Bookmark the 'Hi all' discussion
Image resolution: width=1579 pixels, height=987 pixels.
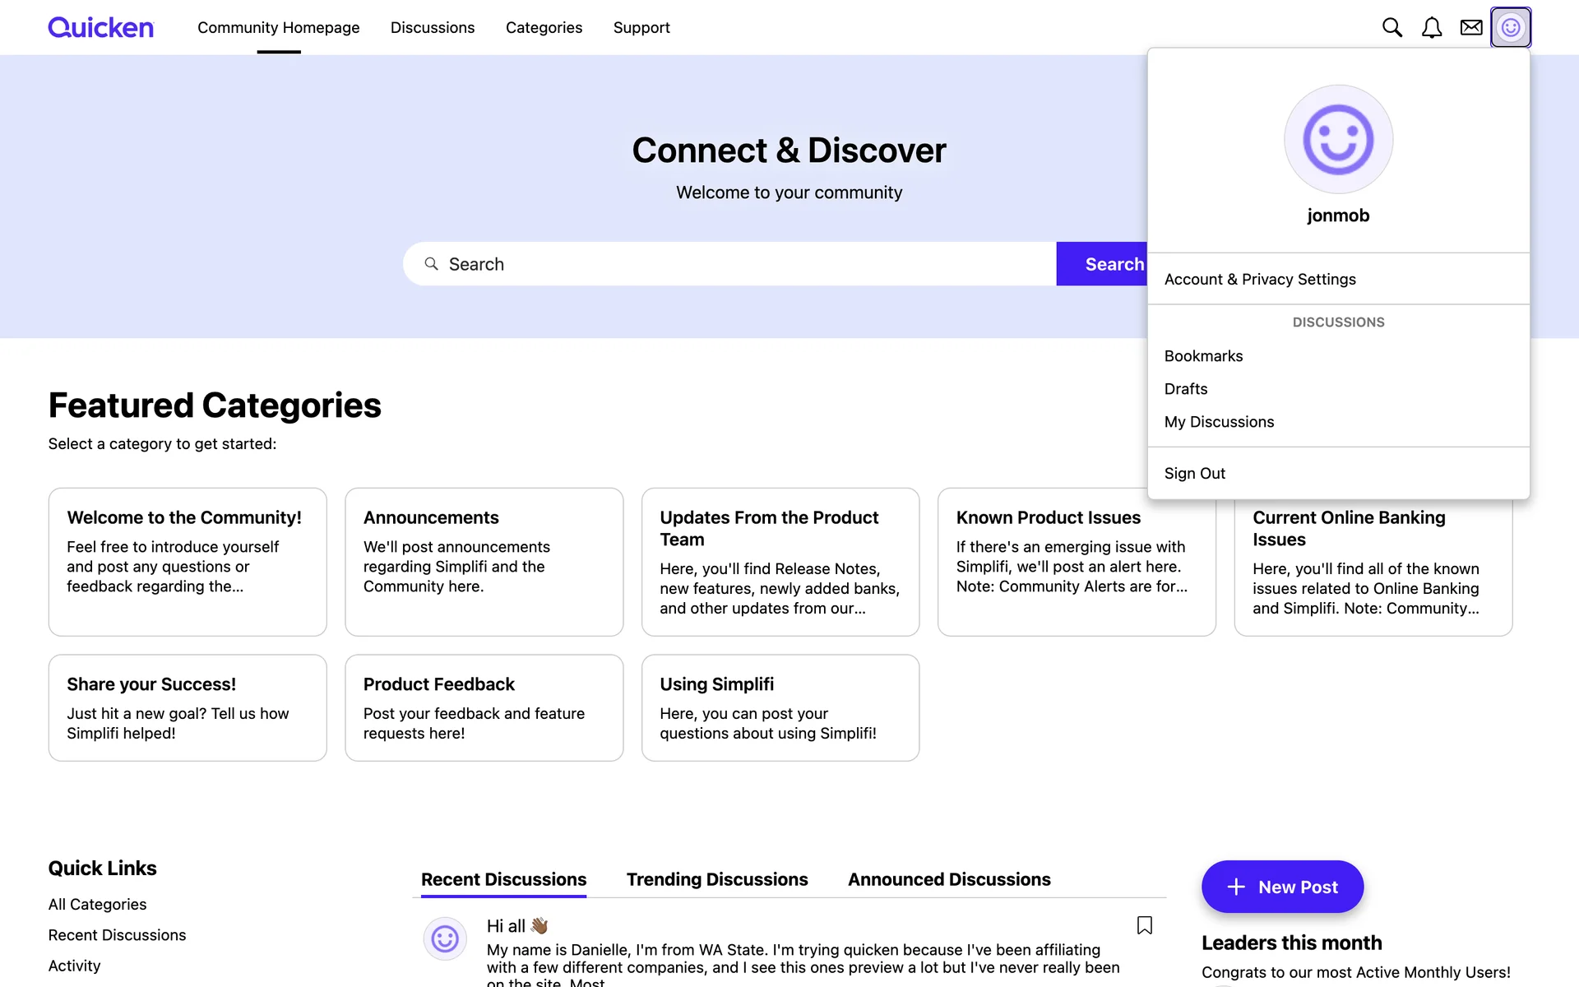[1144, 925]
